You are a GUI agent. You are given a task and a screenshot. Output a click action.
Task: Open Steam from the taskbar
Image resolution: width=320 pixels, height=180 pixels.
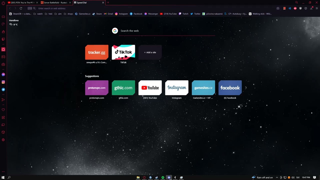[x=156, y=177]
